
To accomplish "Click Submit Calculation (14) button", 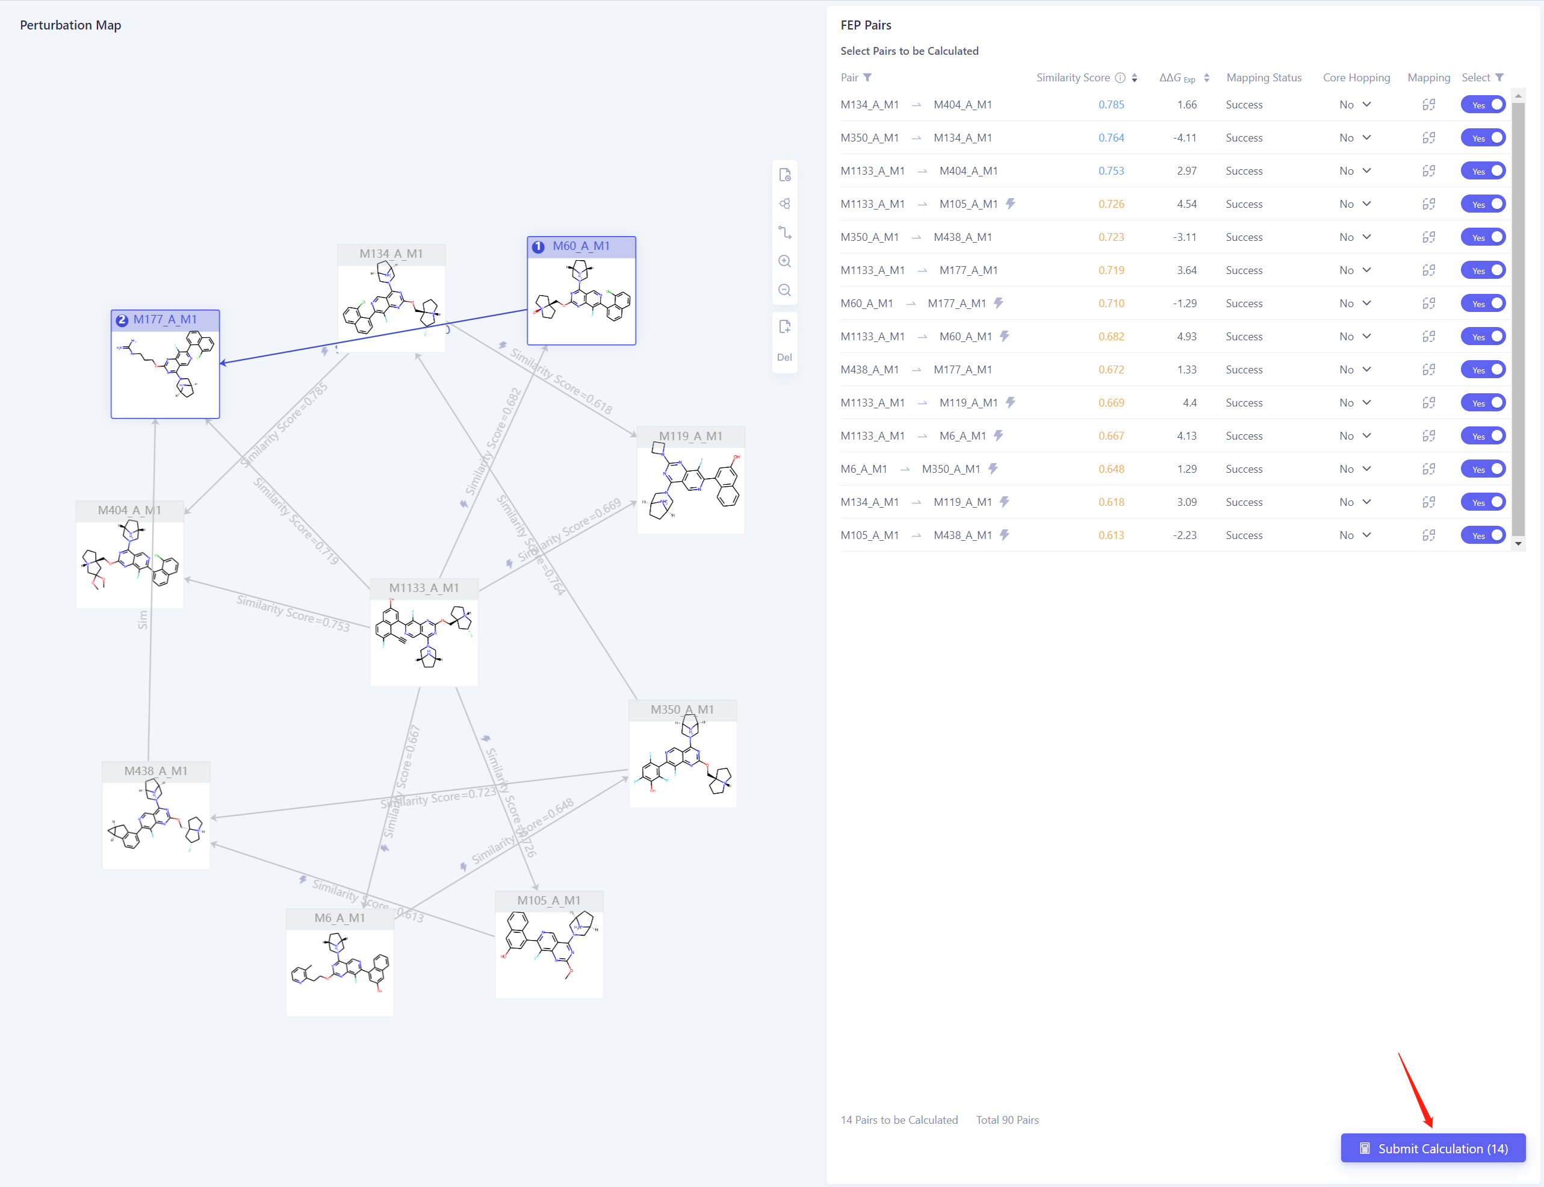I will [1433, 1148].
